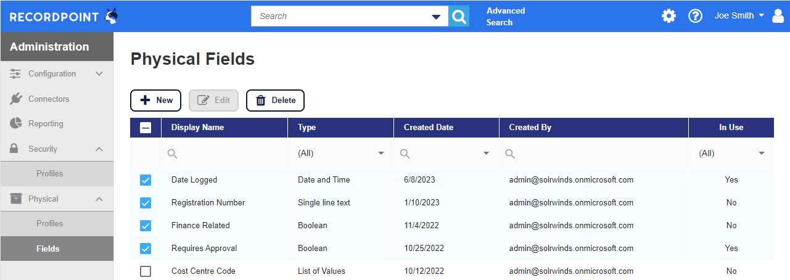Check the Cost Centre Code row checkbox

tap(146, 271)
